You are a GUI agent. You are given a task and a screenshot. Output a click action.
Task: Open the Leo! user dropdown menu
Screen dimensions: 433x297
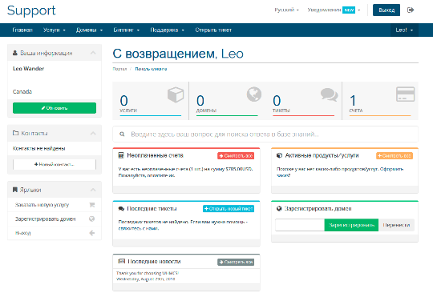point(404,30)
